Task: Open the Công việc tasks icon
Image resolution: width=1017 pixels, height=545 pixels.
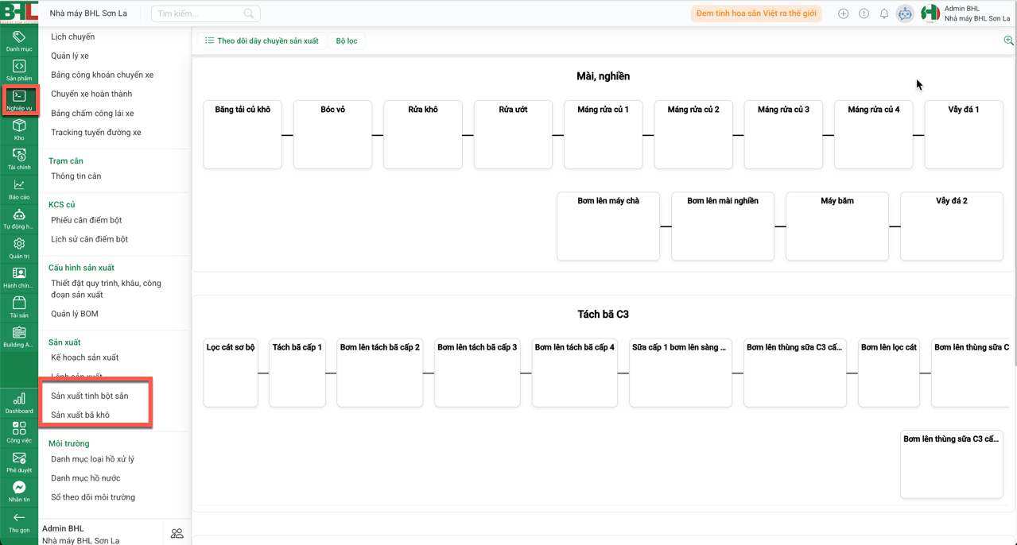Action: point(19,432)
